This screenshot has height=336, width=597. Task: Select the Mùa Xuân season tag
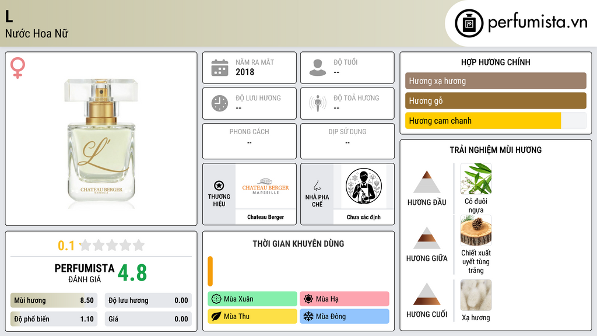coord(252,299)
